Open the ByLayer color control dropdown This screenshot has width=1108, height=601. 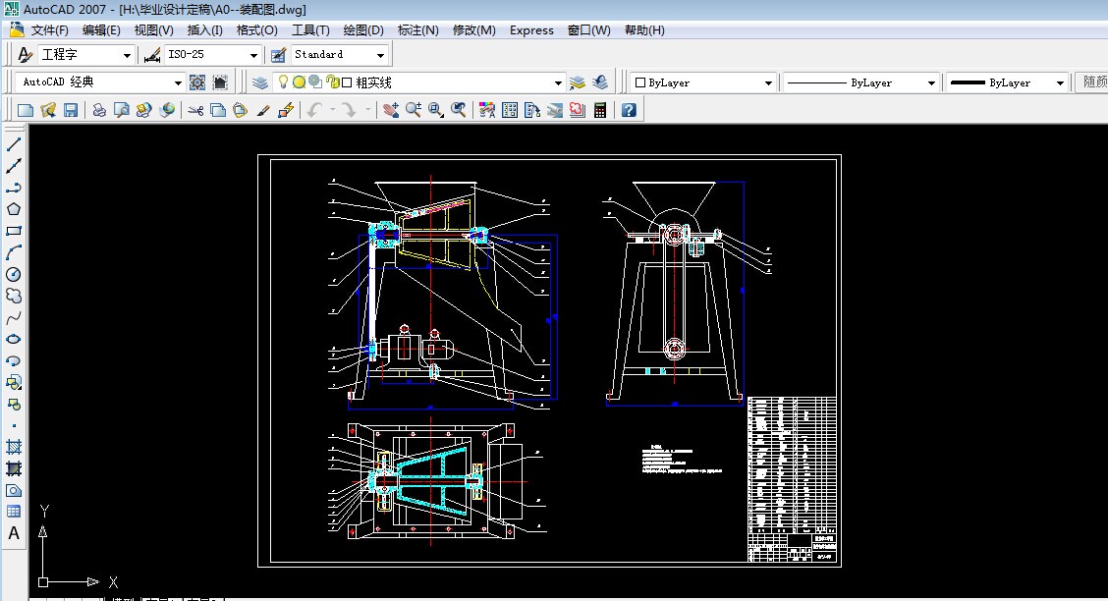768,82
